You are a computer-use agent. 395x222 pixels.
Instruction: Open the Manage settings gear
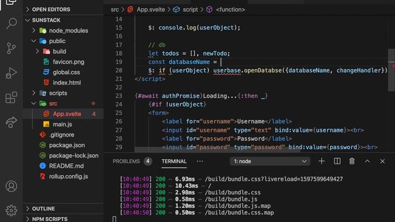11,210
